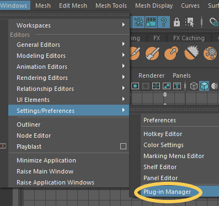Toggle the safe title T icon
The image size is (219, 206).
point(177,86)
